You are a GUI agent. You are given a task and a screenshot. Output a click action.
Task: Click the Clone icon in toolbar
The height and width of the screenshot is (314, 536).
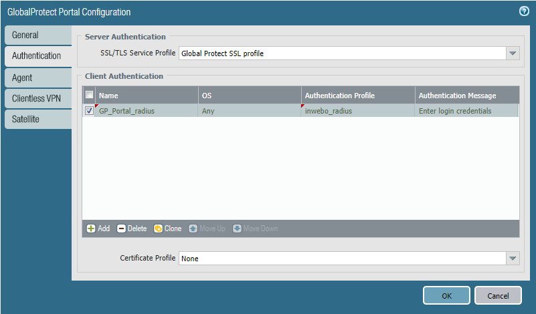(x=159, y=228)
